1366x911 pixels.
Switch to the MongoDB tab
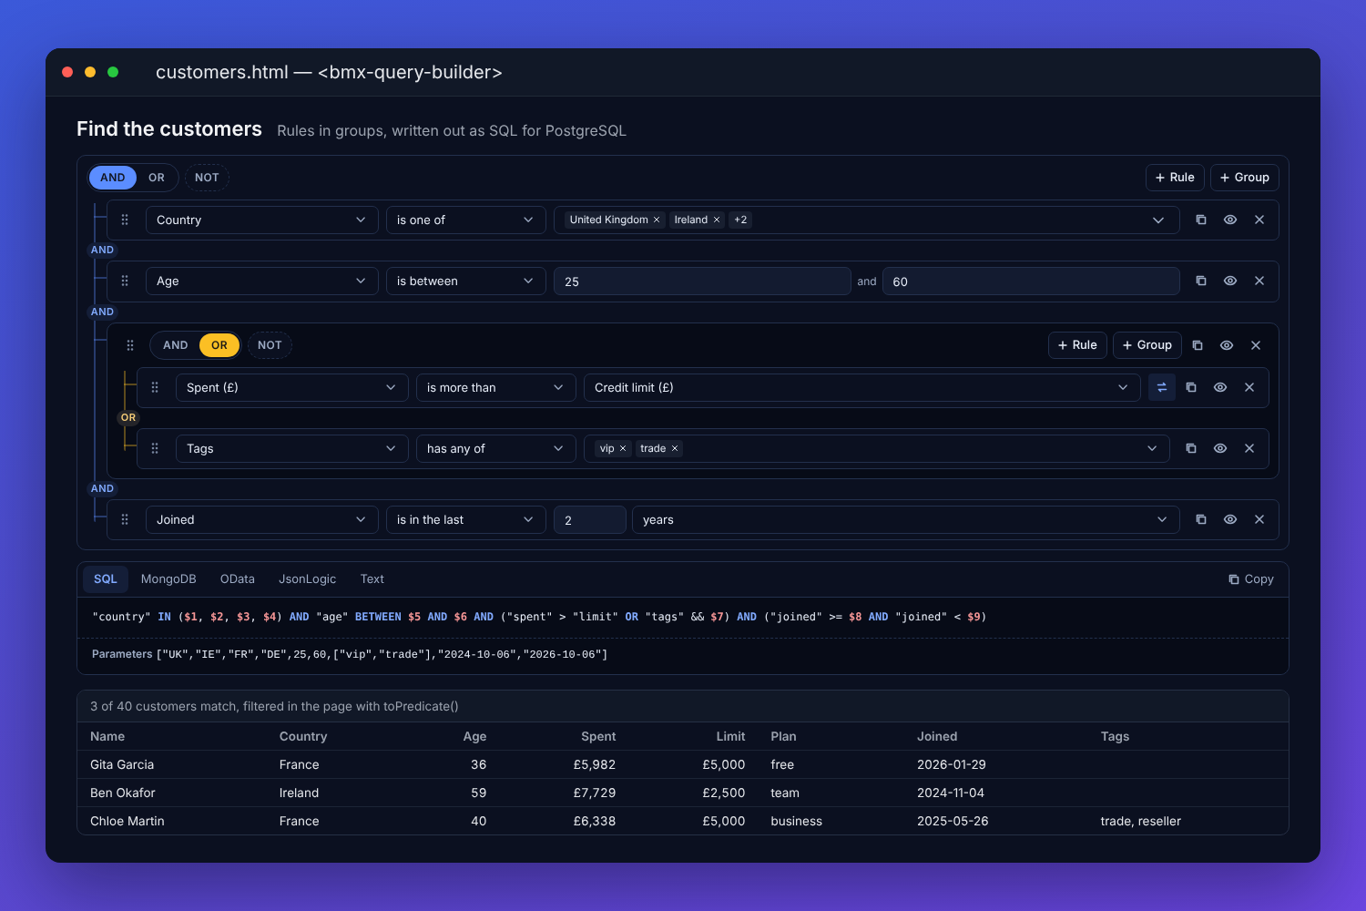click(168, 579)
